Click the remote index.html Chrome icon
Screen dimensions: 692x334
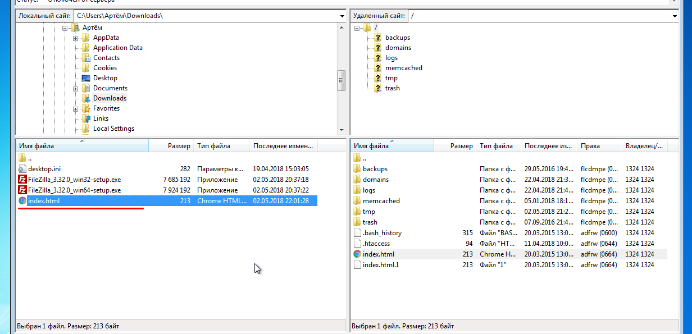[357, 254]
